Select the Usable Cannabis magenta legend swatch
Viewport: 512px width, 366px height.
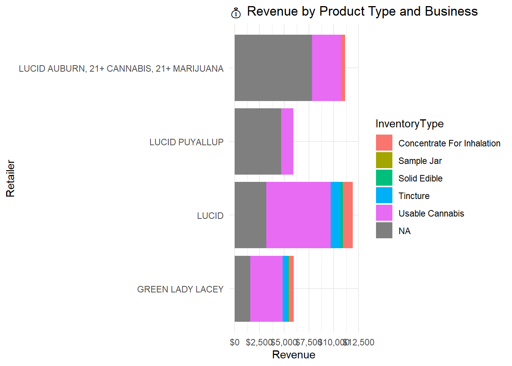[x=384, y=213]
